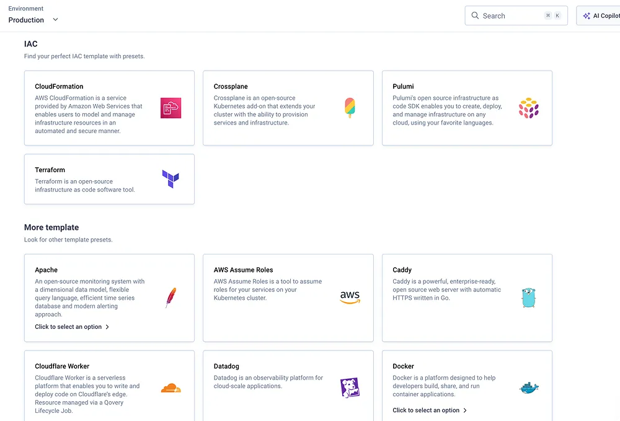Click the AWS logo in Assume Roles card
620x421 pixels.
(350, 297)
